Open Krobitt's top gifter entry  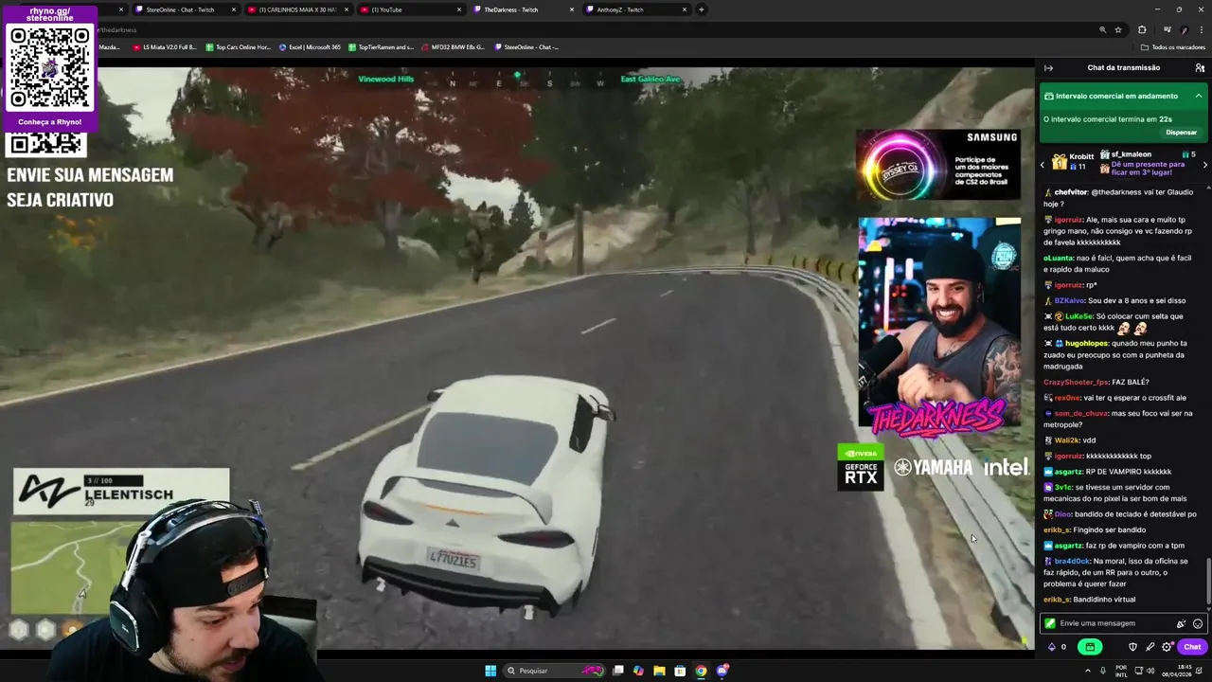pos(1072,161)
